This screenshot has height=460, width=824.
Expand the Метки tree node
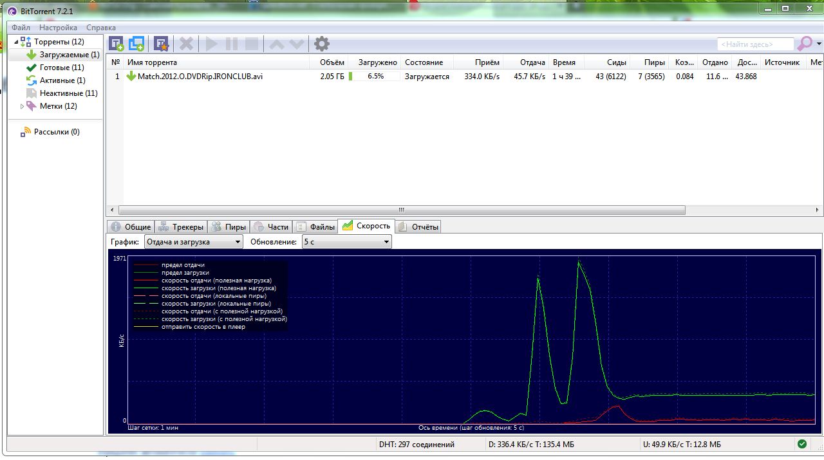22,106
